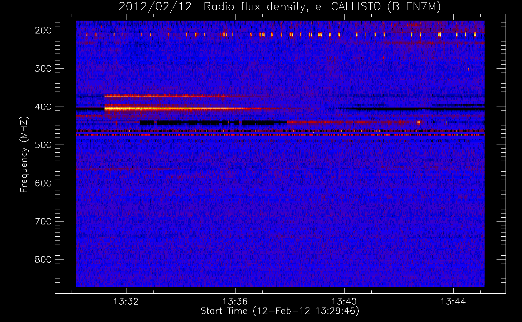The image size is (522, 322).
Task: Click the continuous red line near 475 MHz
Action: coord(280,135)
